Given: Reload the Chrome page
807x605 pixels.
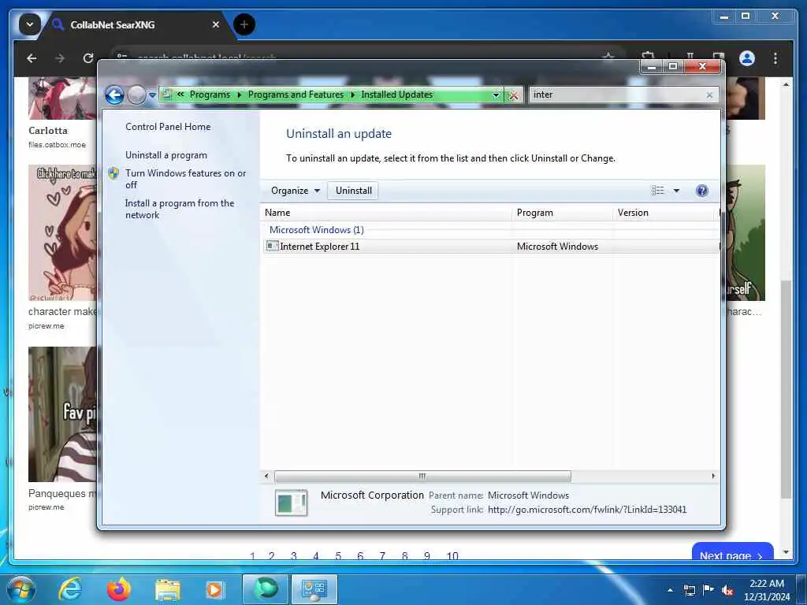Looking at the screenshot, I should click(x=88, y=58).
